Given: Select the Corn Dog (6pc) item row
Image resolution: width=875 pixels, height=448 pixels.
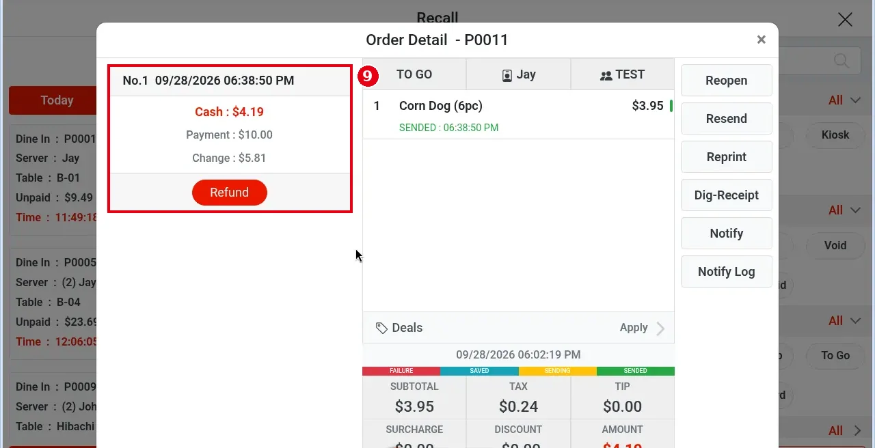Looking at the screenshot, I should [x=518, y=115].
